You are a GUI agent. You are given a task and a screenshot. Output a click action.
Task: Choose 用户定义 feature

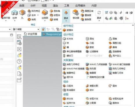[115, 56]
